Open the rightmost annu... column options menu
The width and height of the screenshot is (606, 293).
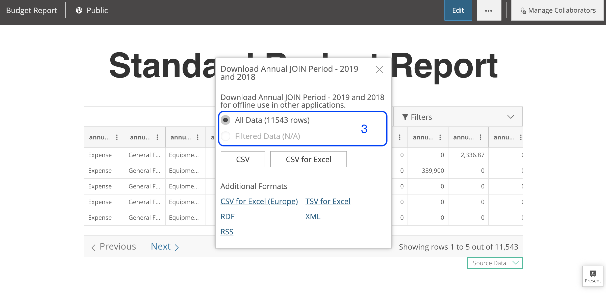521,137
